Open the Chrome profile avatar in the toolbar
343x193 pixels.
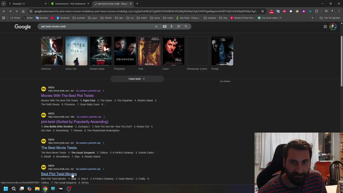click(333, 11)
